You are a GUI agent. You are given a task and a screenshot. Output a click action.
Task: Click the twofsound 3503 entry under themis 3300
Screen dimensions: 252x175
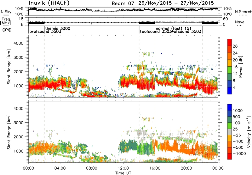[45, 31]
